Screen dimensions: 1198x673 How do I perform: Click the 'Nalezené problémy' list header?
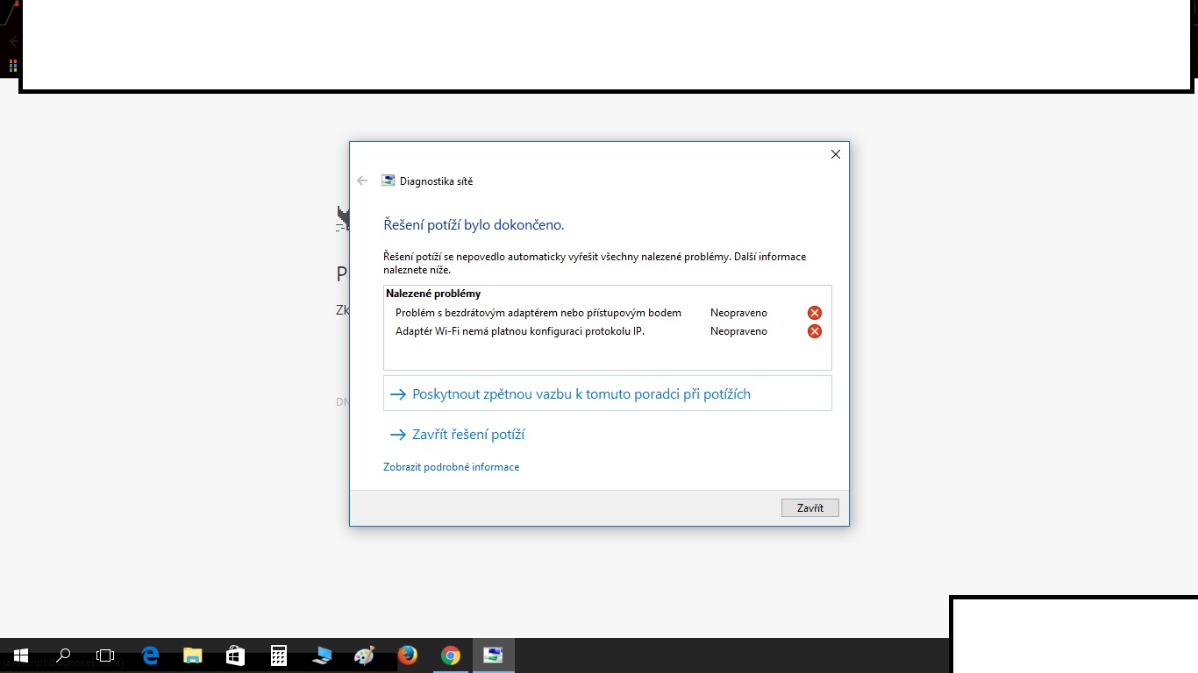coord(433,294)
